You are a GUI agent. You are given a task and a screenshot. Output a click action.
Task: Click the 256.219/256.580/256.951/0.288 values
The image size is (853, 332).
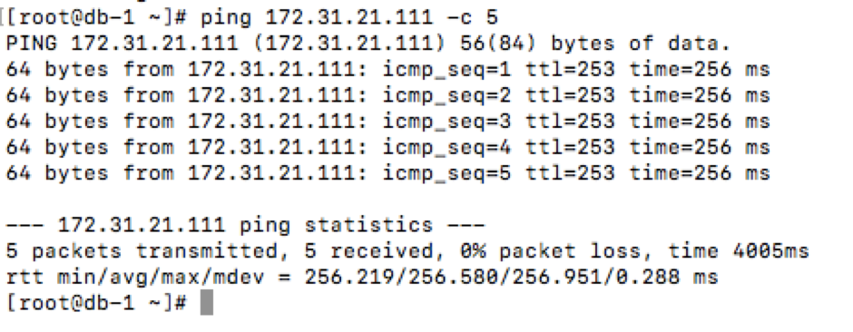(492, 278)
